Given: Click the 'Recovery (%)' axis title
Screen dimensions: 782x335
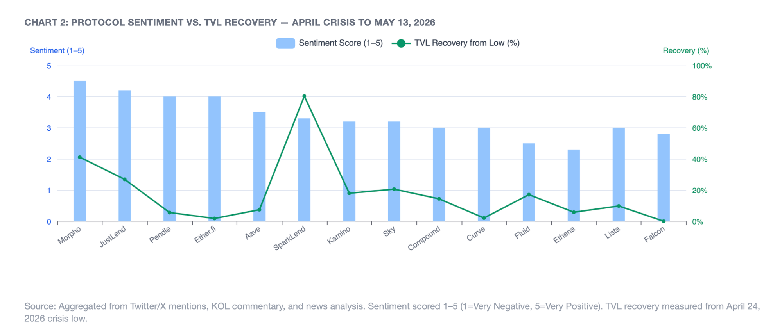Looking at the screenshot, I should (x=686, y=51).
